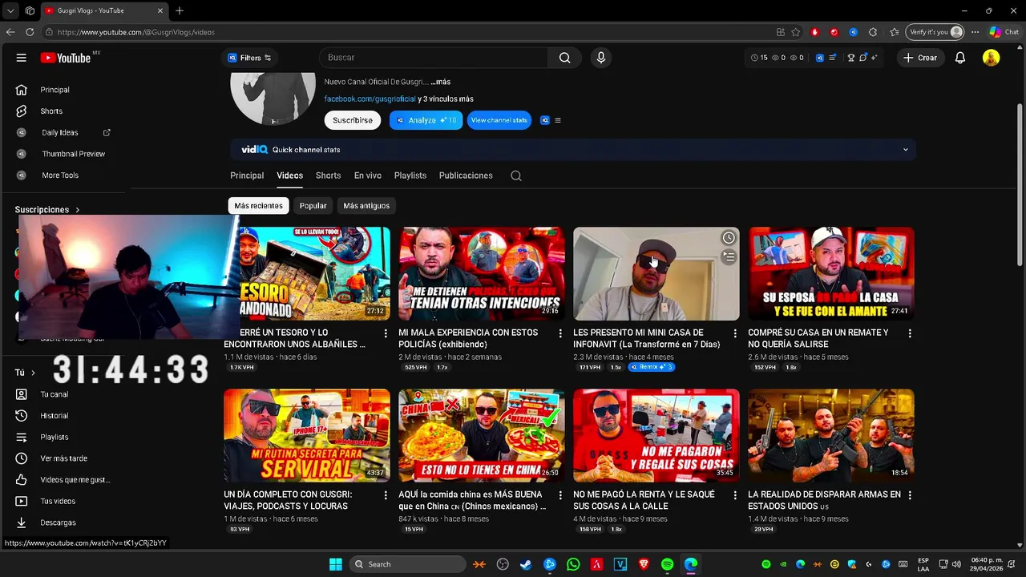Switch to channel Principal tab
Screen dimensions: 1026x577
247,176
